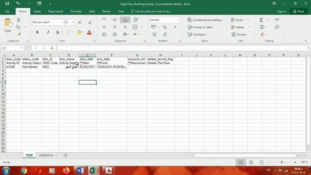Click the Save icon in quick access toolbar
Viewport: 311px width, 175px height.
click(x=7, y=3)
